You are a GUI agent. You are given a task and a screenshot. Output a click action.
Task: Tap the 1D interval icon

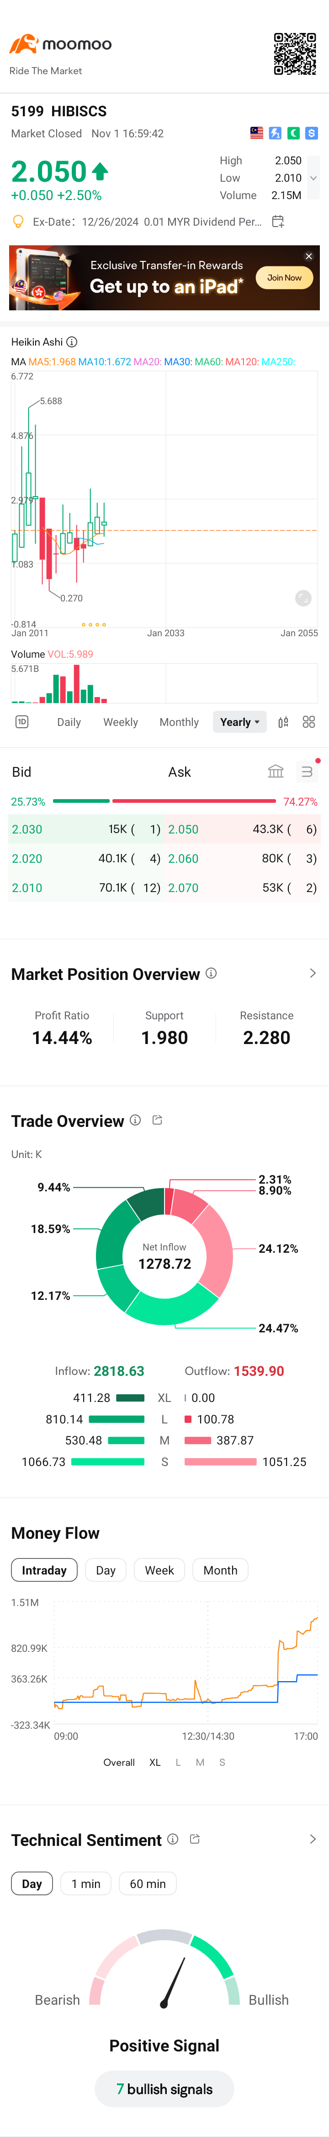(22, 722)
